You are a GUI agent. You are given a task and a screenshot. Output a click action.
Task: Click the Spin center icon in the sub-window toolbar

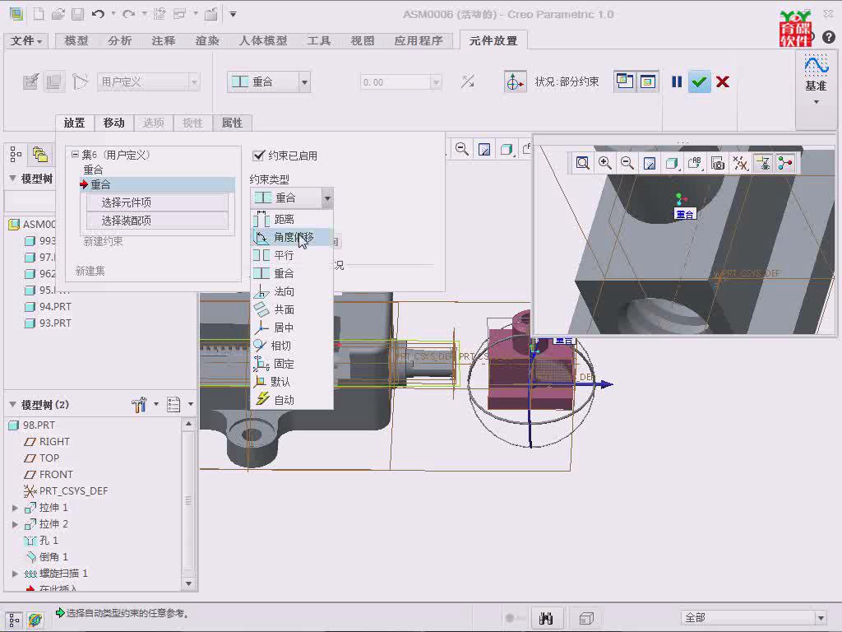pyautogui.click(x=785, y=163)
